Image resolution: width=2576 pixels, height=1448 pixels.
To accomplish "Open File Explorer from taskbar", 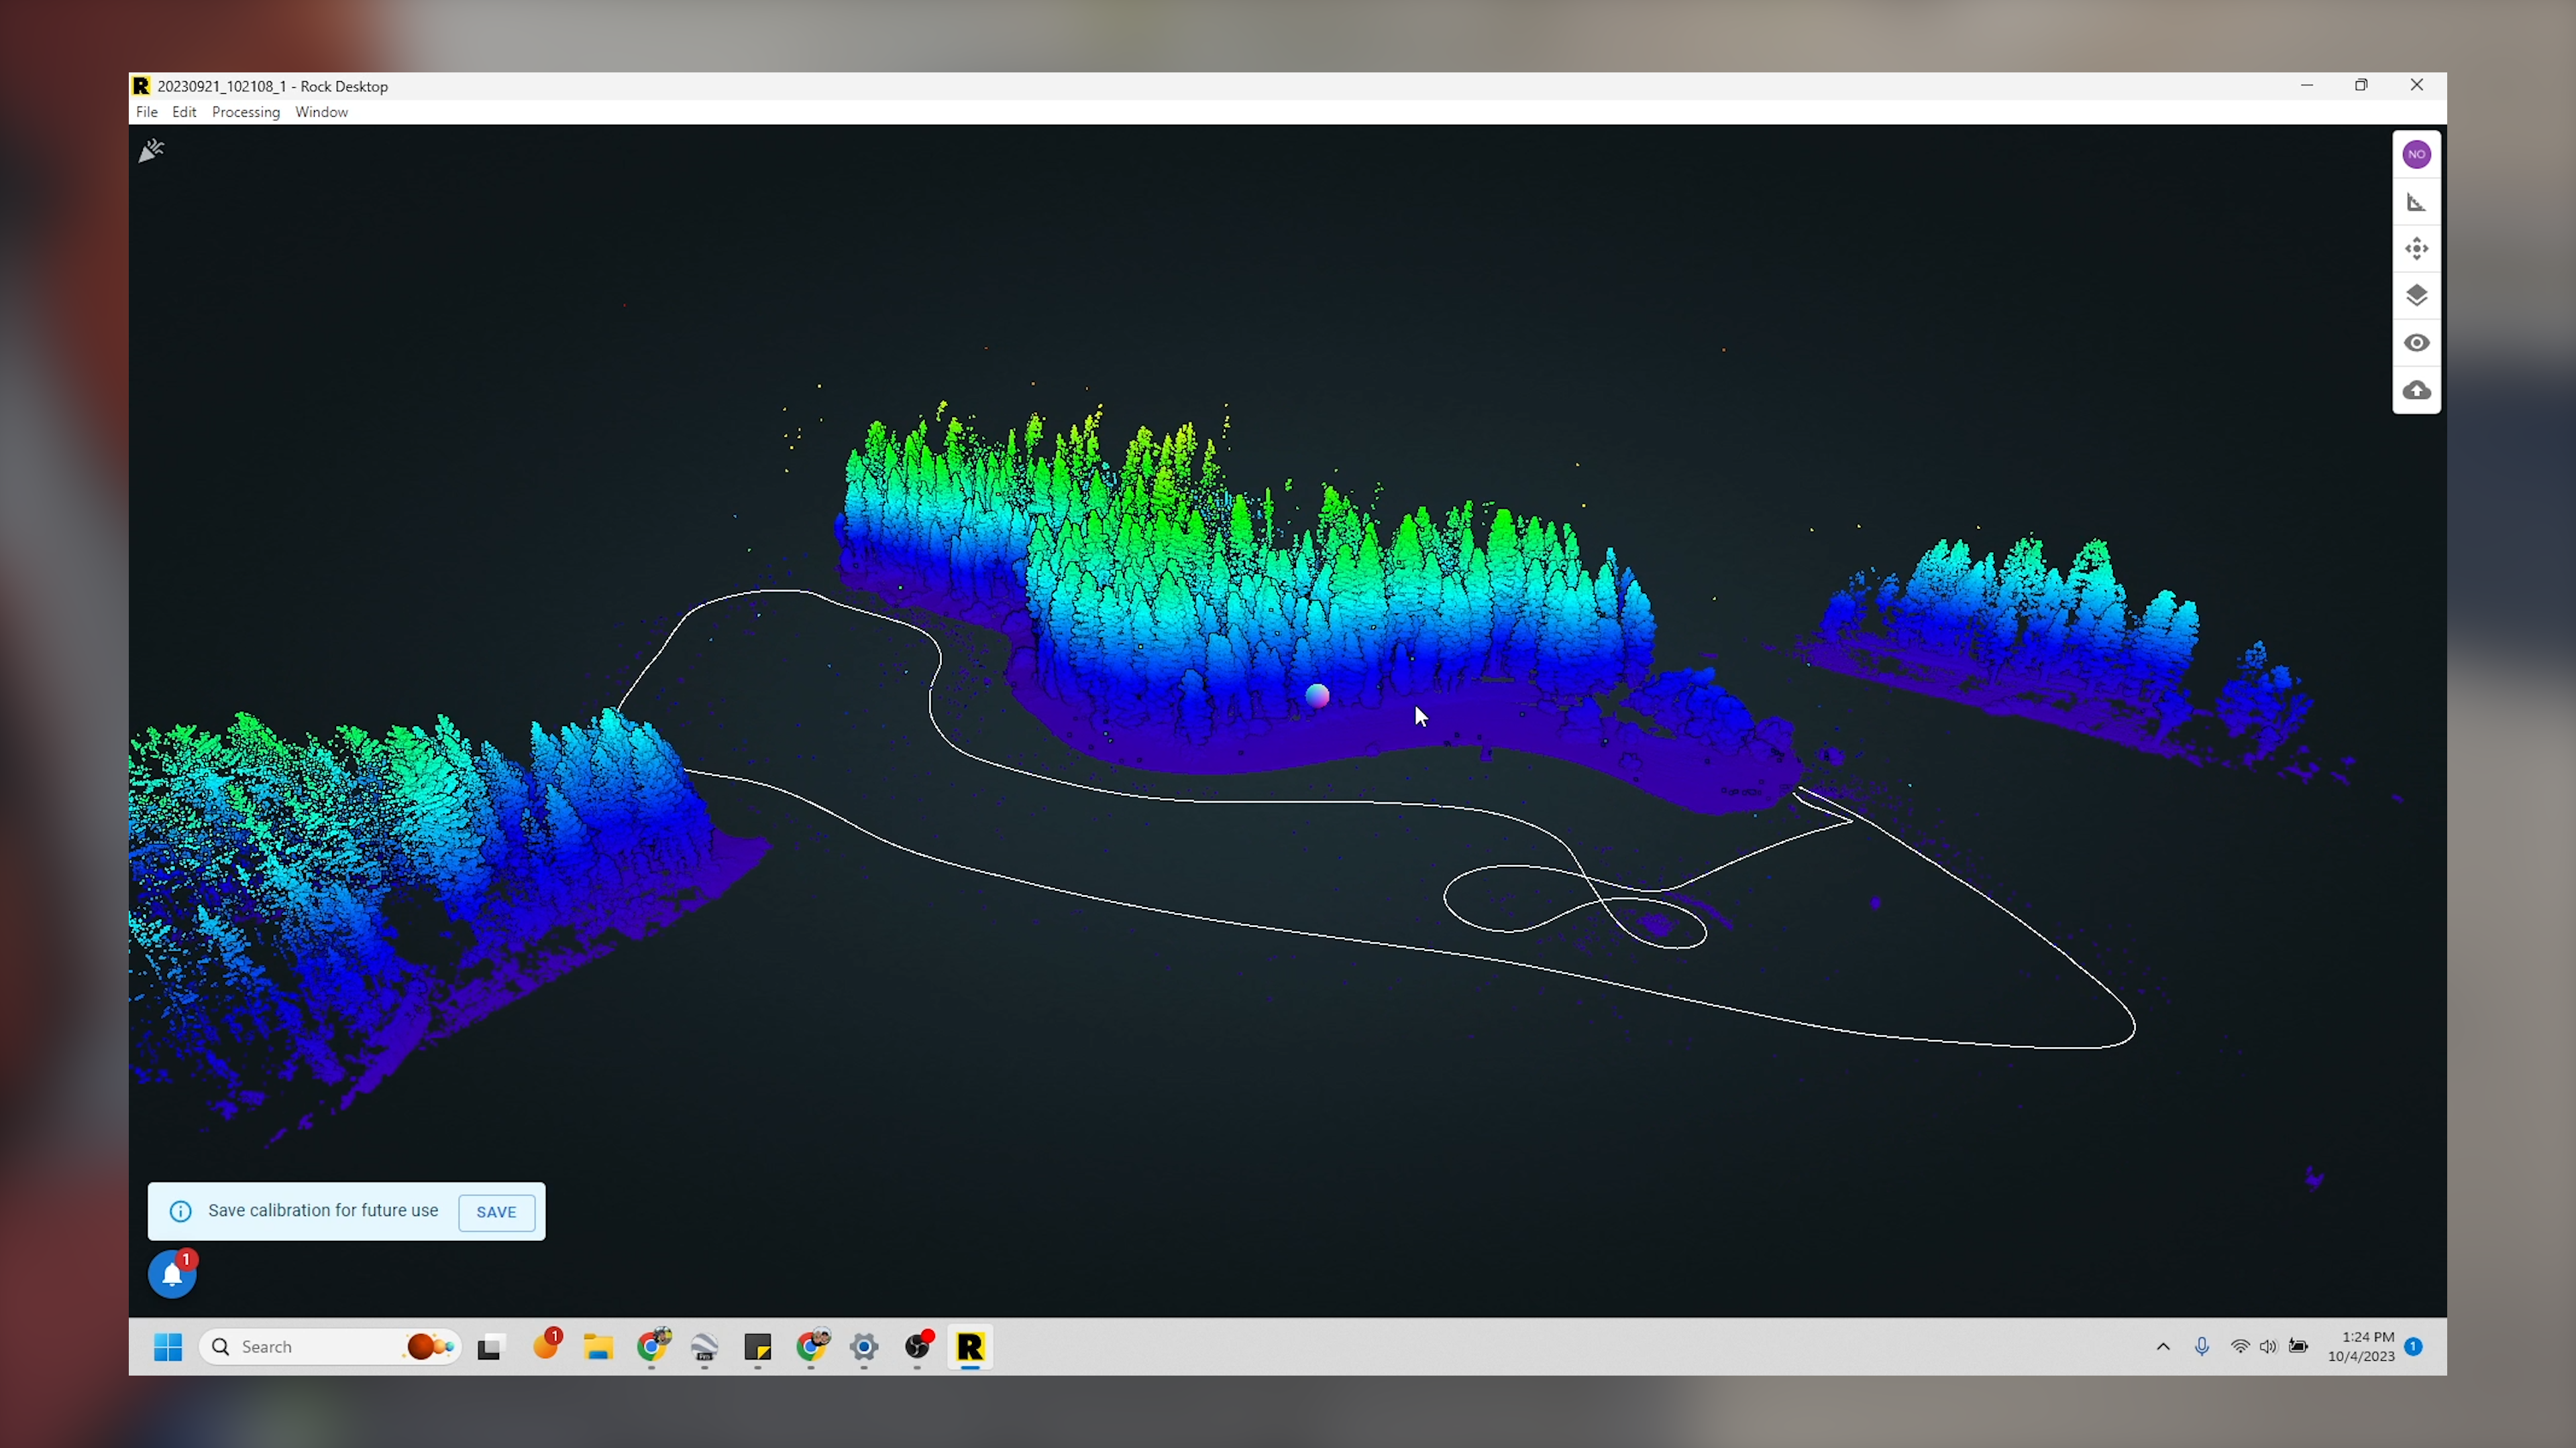I will pos(598,1347).
